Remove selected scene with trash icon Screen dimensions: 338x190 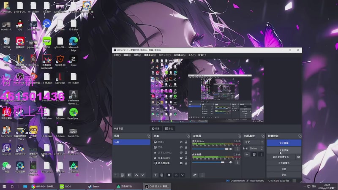(122, 175)
